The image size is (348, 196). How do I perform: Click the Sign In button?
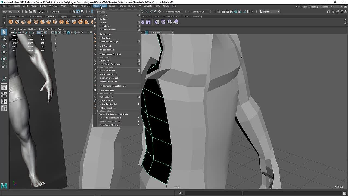(x=266, y=11)
